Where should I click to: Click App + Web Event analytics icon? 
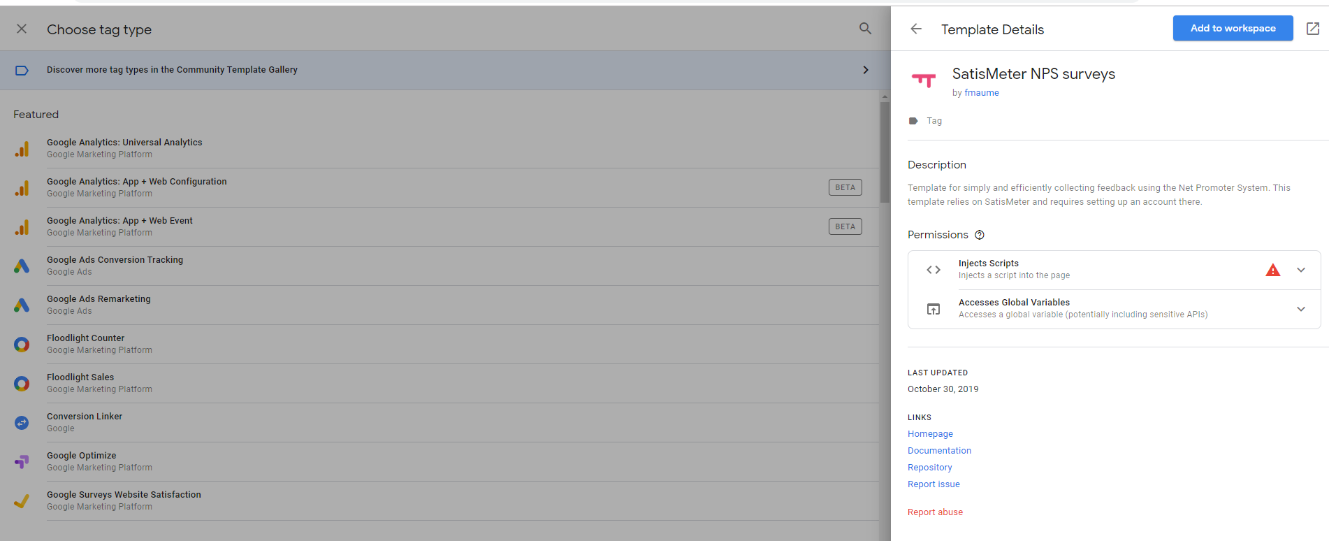click(22, 227)
